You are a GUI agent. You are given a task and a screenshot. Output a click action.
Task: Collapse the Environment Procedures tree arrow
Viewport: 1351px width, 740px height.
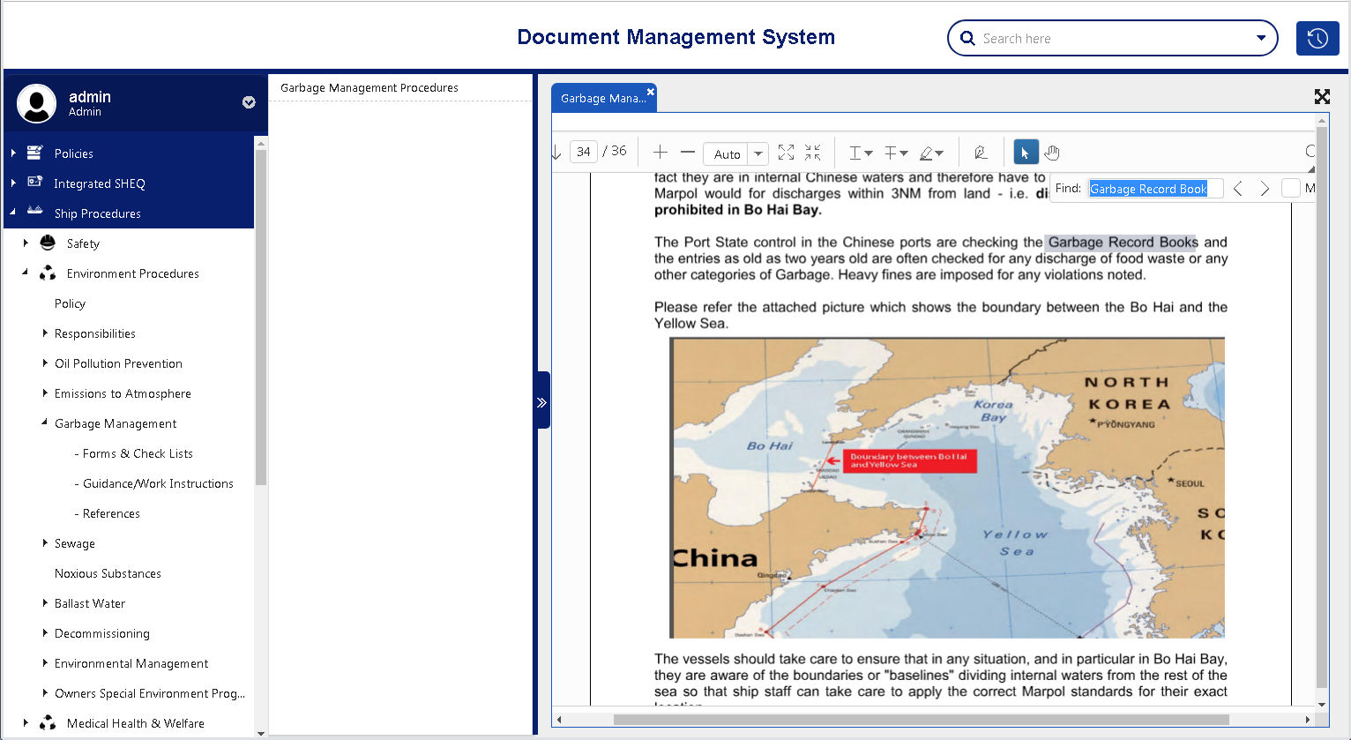click(x=26, y=273)
